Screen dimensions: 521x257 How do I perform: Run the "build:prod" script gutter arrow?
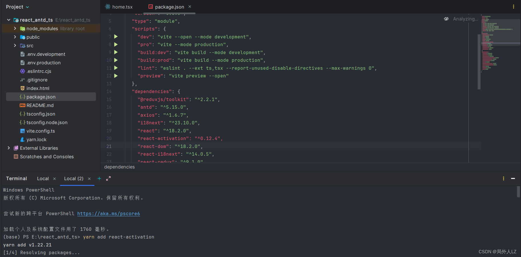116,60
